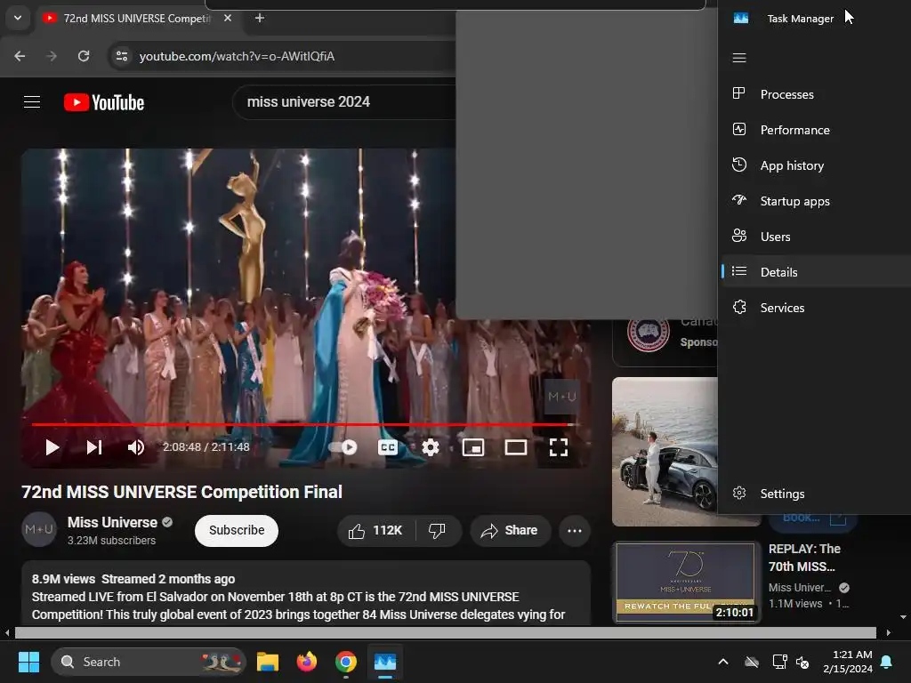Click the Task Manager title icon
The image size is (911, 683).
coord(741,18)
